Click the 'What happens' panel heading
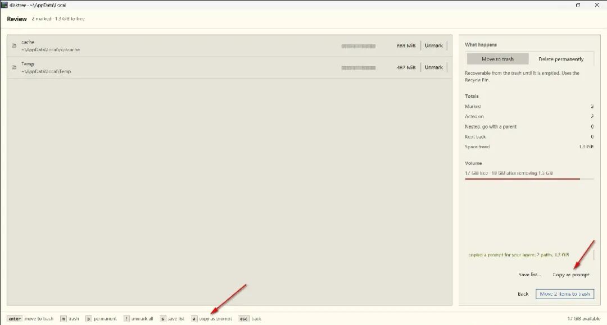The image size is (607, 325). coord(481,44)
